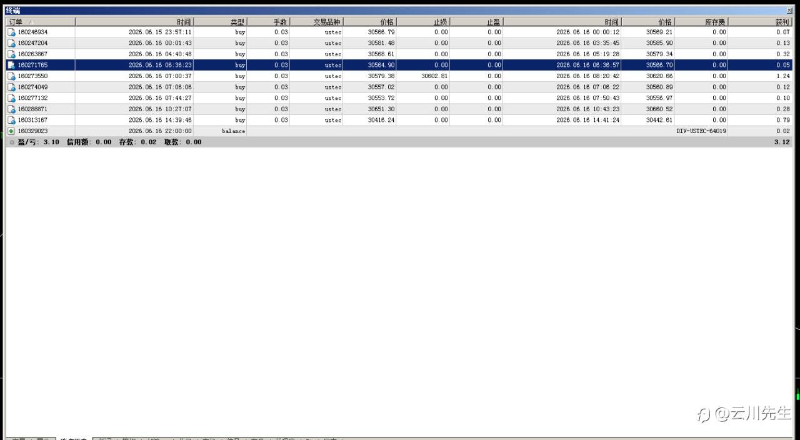The image size is (800, 440).
Task: Click the 信用额: 0.00 summary text
Action: point(89,142)
